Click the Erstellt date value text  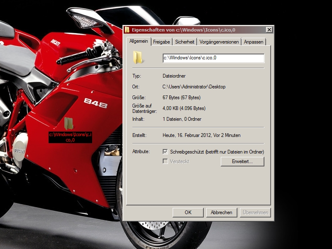click(201, 135)
